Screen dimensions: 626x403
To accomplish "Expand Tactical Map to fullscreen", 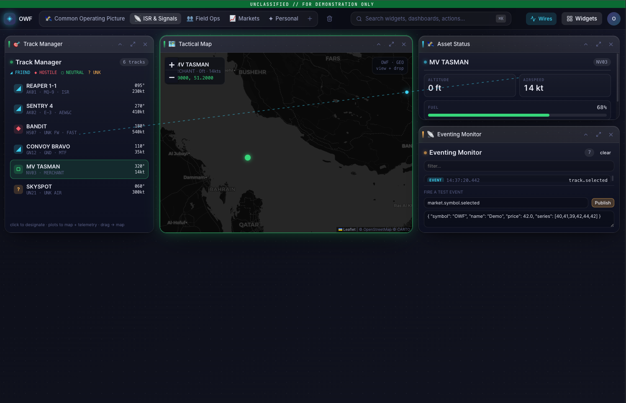I will pyautogui.click(x=391, y=44).
